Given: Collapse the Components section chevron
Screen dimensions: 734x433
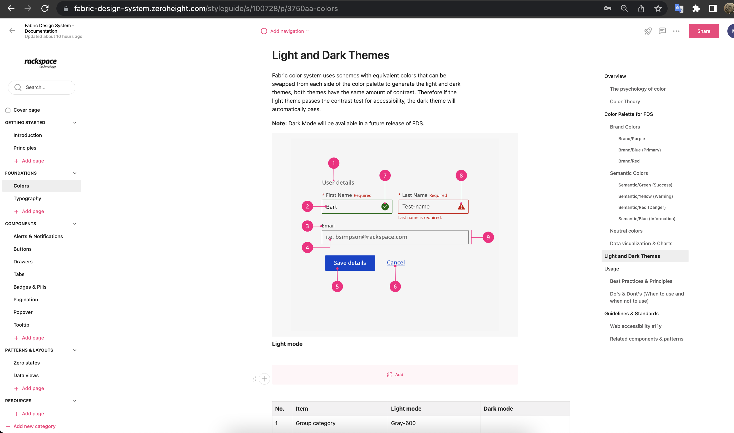Looking at the screenshot, I should coord(75,224).
